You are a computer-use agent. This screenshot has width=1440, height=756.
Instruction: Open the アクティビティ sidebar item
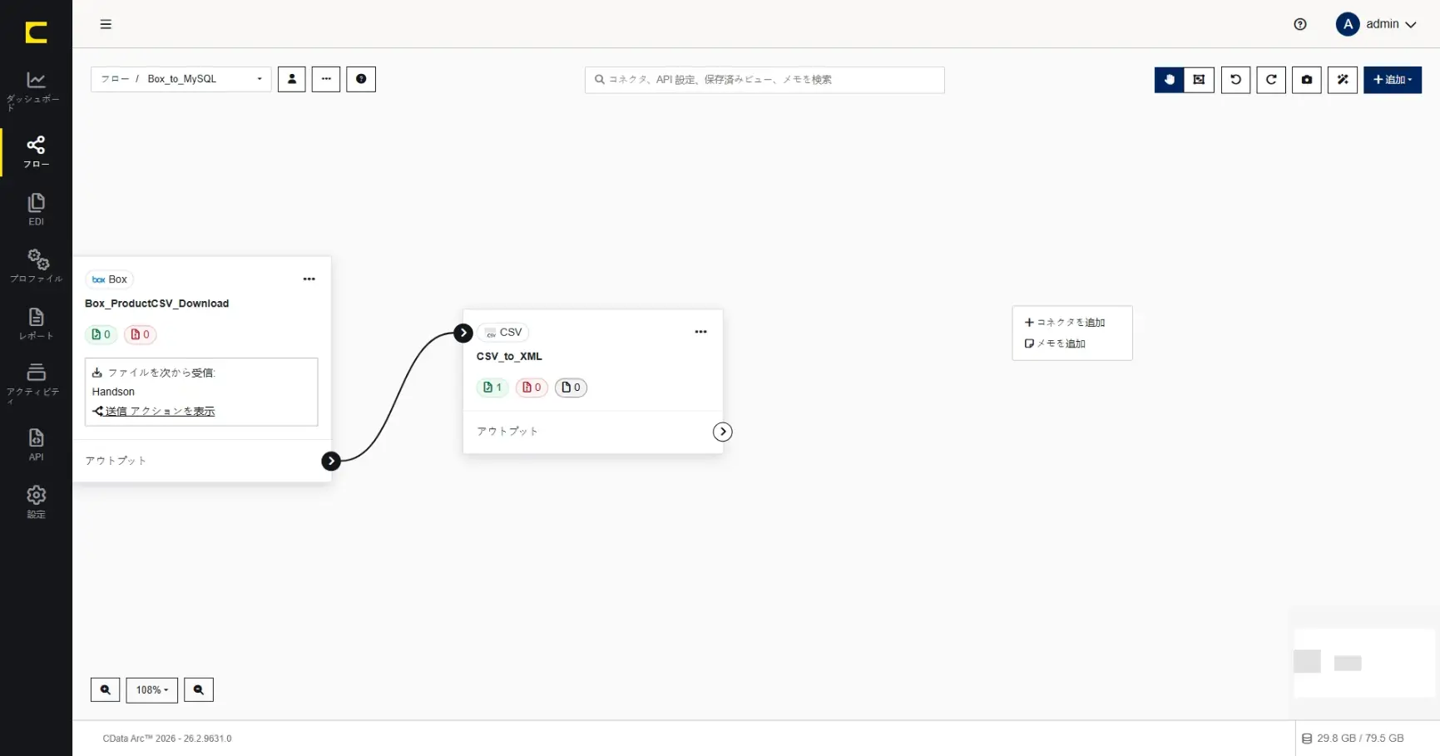coord(36,383)
